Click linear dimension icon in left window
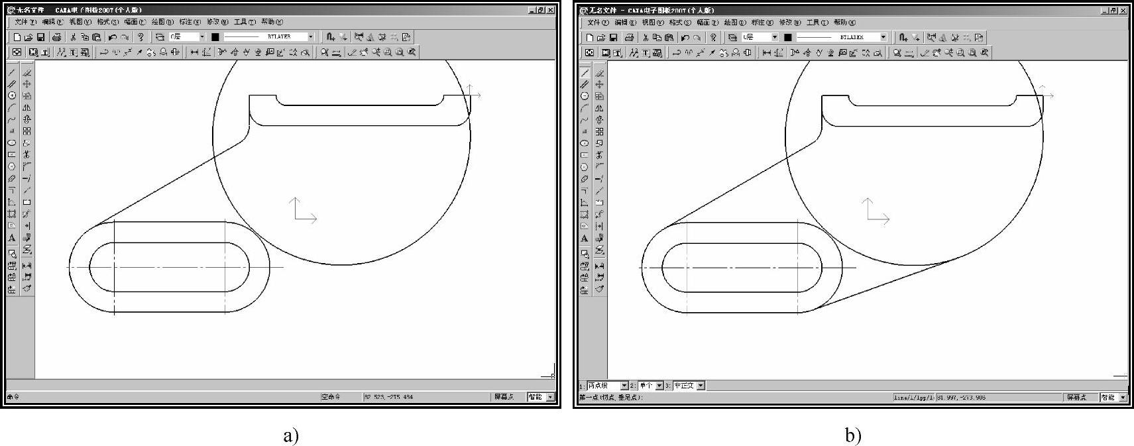 tap(195, 52)
